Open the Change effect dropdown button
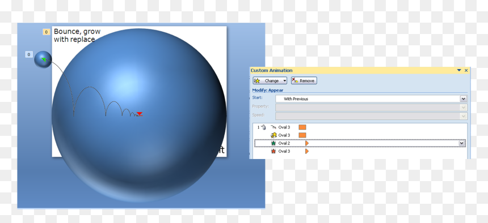 270,81
